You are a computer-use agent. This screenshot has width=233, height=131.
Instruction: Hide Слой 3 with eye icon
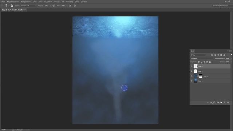click(191, 71)
